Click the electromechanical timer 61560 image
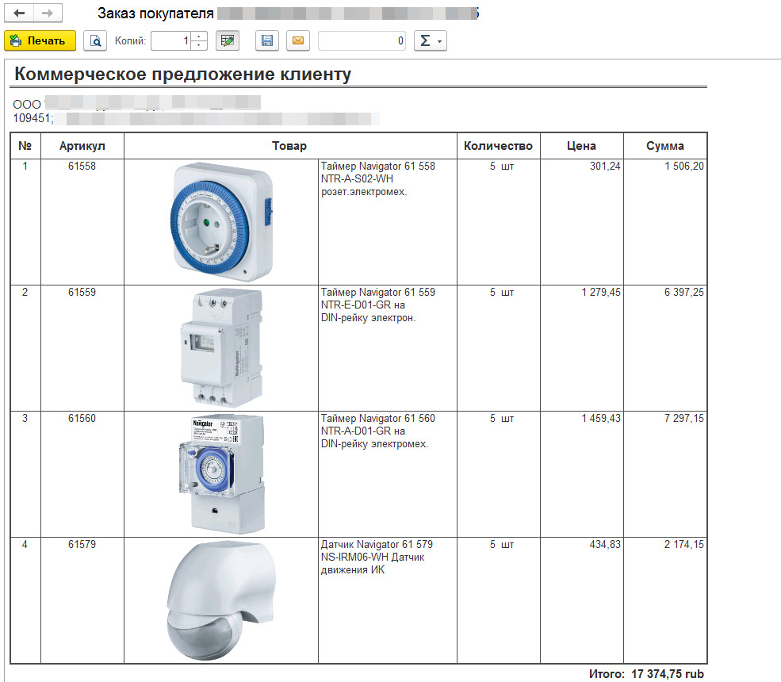This screenshot has width=781, height=682. tap(221, 473)
